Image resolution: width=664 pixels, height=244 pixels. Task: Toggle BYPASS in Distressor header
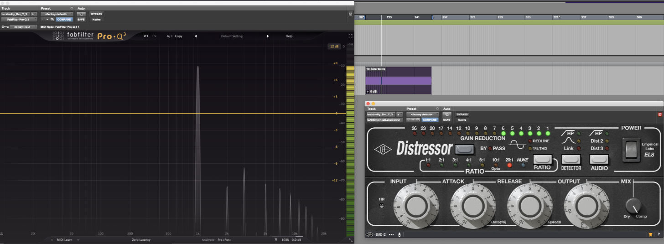pyautogui.click(x=462, y=114)
